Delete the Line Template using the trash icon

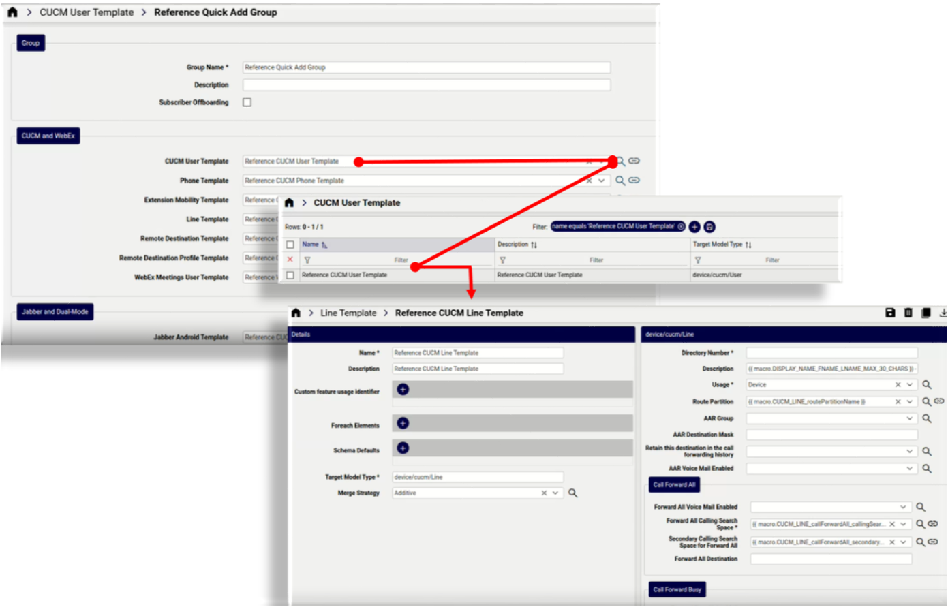[x=908, y=312]
